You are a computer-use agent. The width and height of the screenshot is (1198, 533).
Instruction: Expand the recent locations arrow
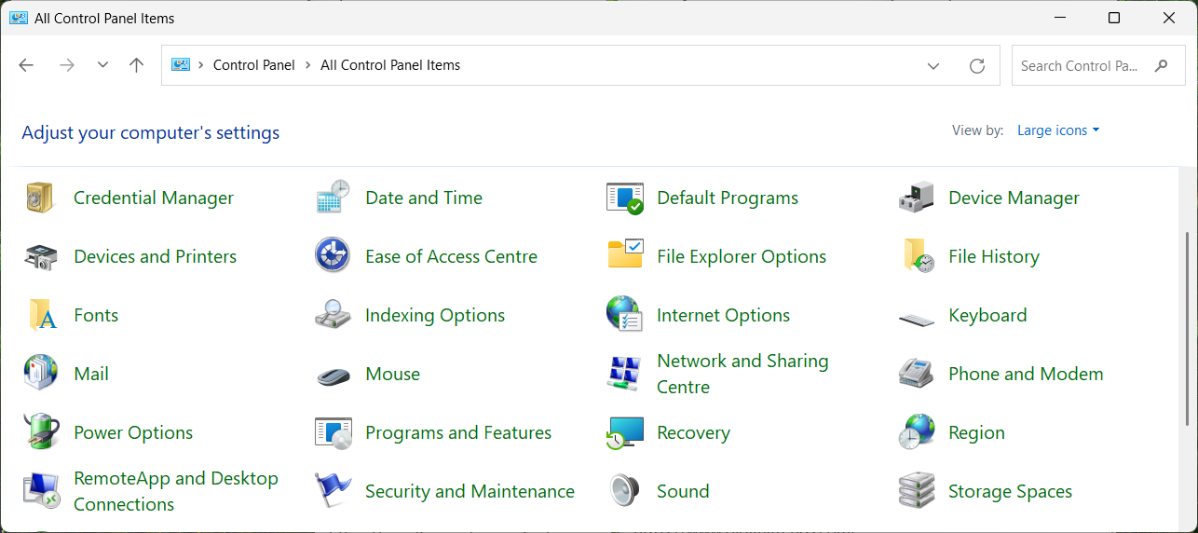pos(102,65)
